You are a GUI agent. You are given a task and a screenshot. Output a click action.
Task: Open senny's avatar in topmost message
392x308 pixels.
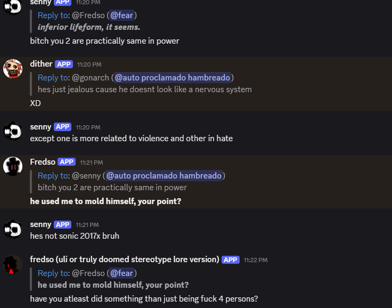coord(13,6)
